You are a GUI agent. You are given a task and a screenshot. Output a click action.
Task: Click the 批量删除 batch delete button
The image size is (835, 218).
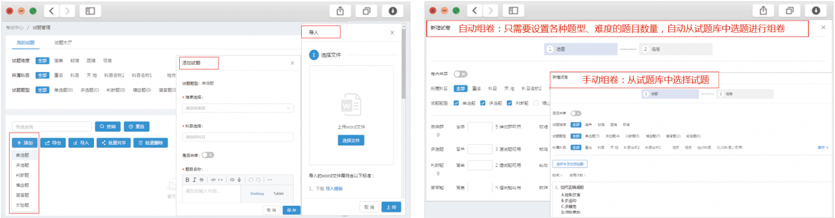coord(150,143)
